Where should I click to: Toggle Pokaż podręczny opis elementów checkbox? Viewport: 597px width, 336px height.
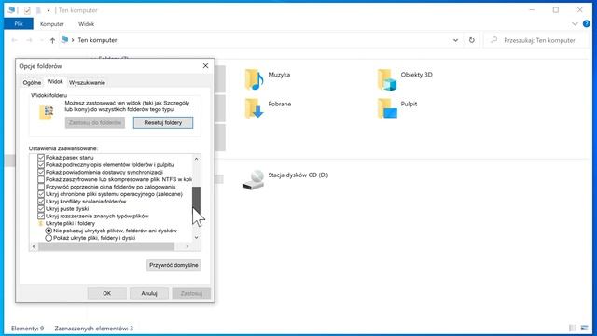click(41, 164)
